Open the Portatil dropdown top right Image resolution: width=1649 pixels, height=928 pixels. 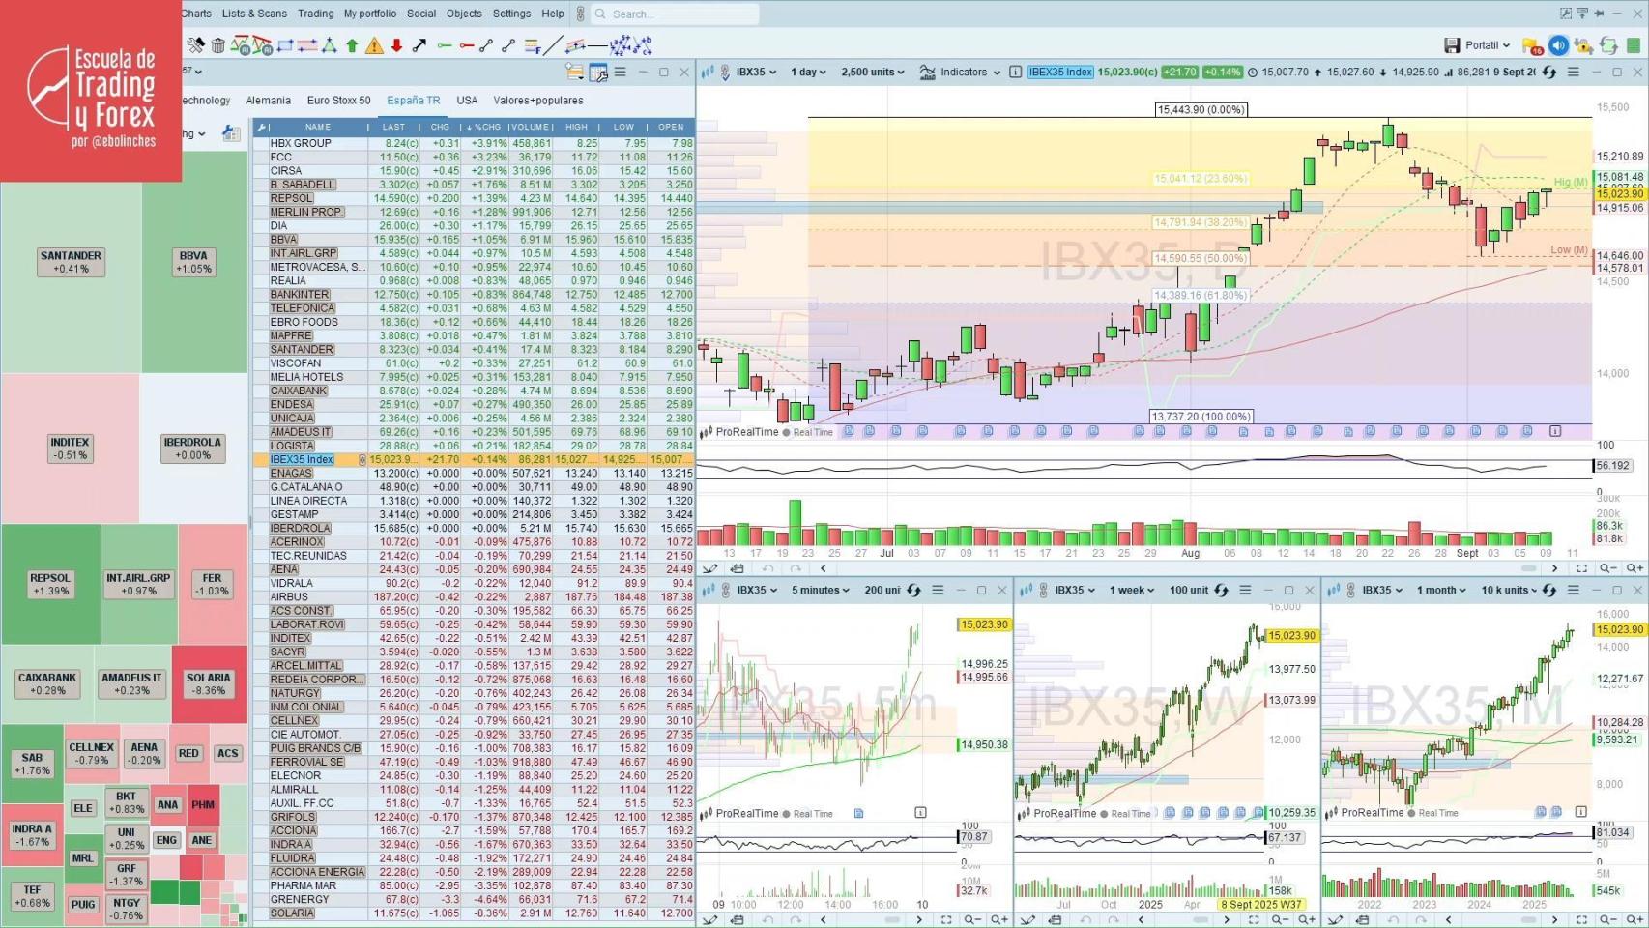pyautogui.click(x=1486, y=44)
